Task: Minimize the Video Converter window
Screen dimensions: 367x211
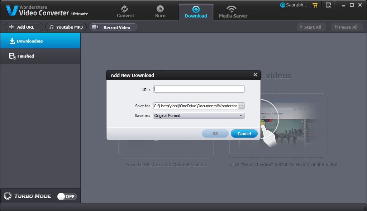Action: coord(343,5)
